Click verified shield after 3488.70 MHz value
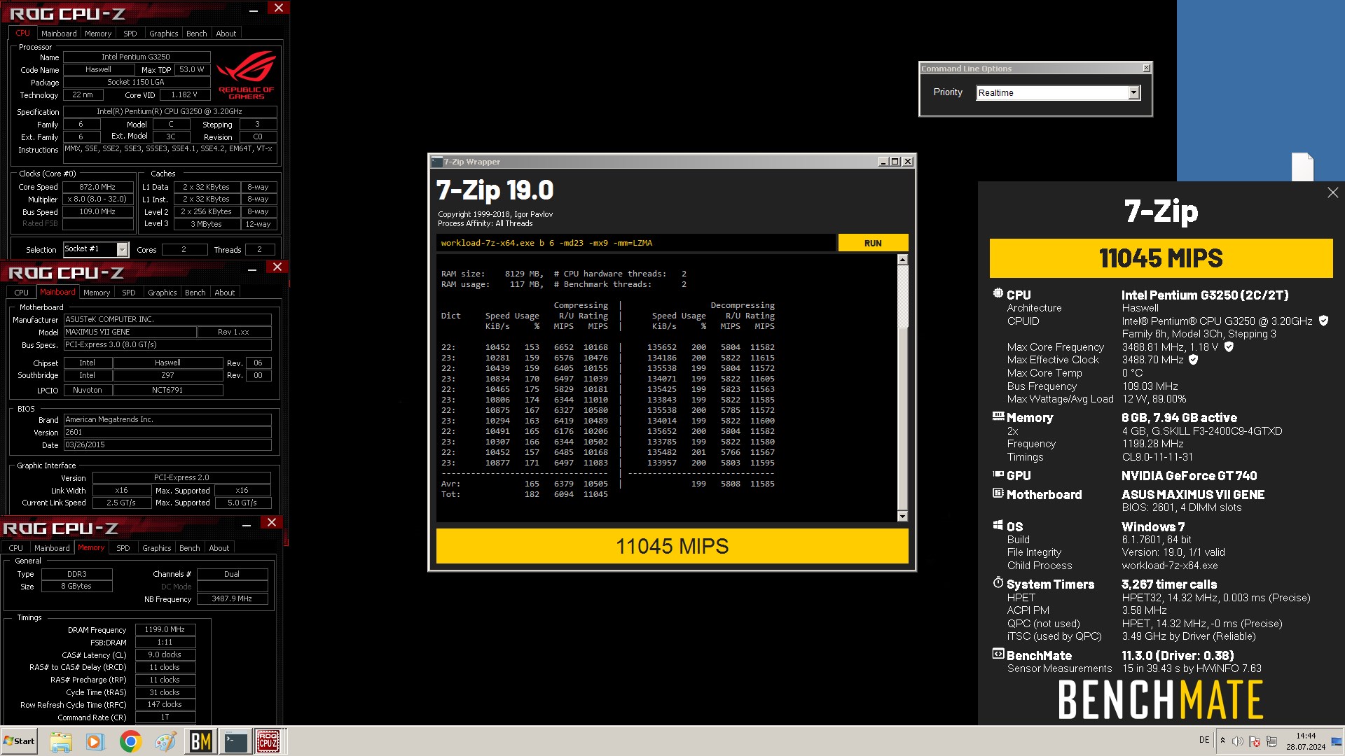Viewport: 1345px width, 756px height. (1194, 359)
